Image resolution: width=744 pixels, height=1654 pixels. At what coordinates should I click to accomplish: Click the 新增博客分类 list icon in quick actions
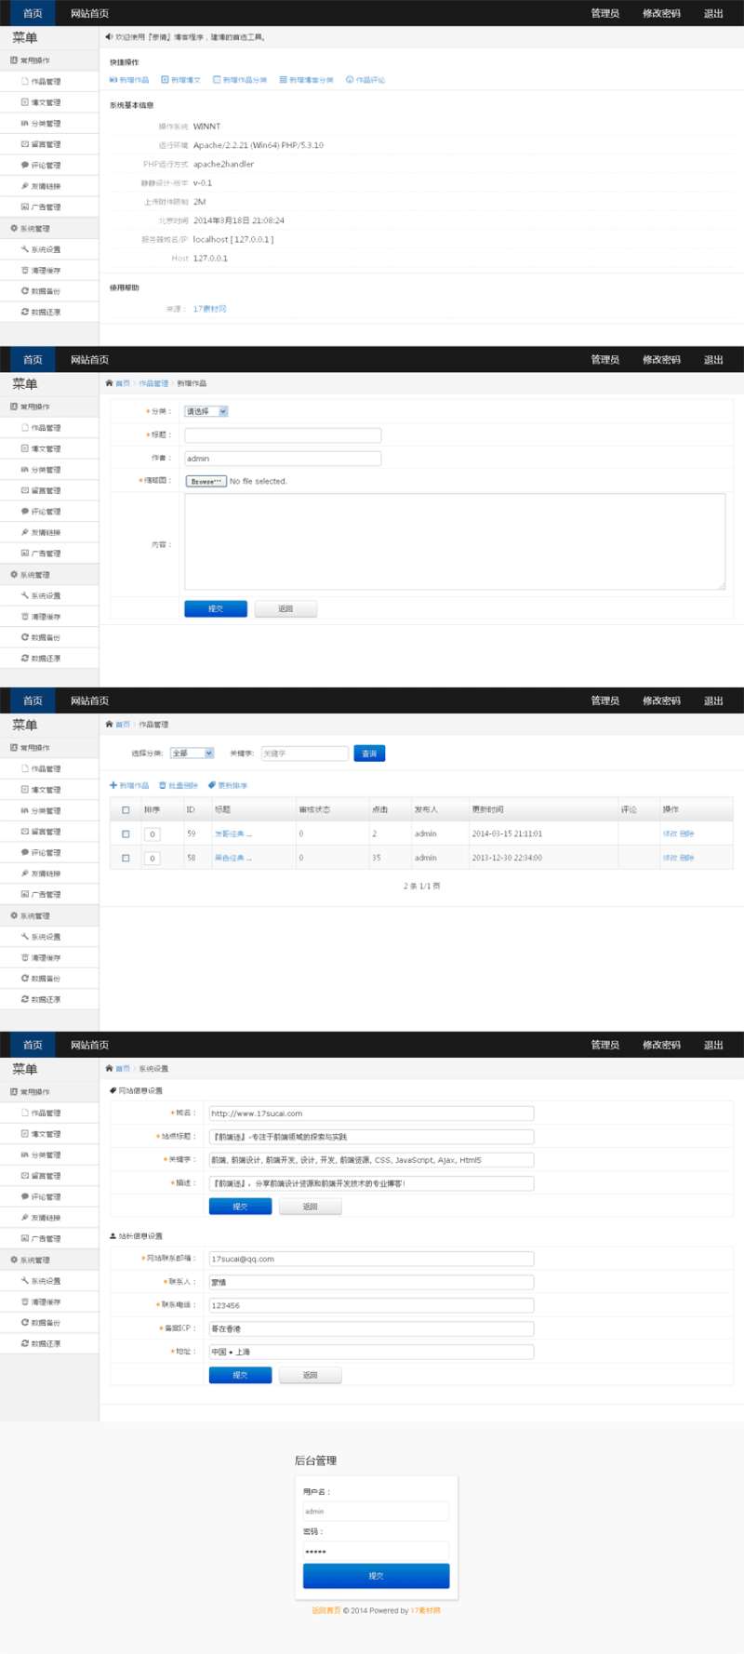(283, 80)
